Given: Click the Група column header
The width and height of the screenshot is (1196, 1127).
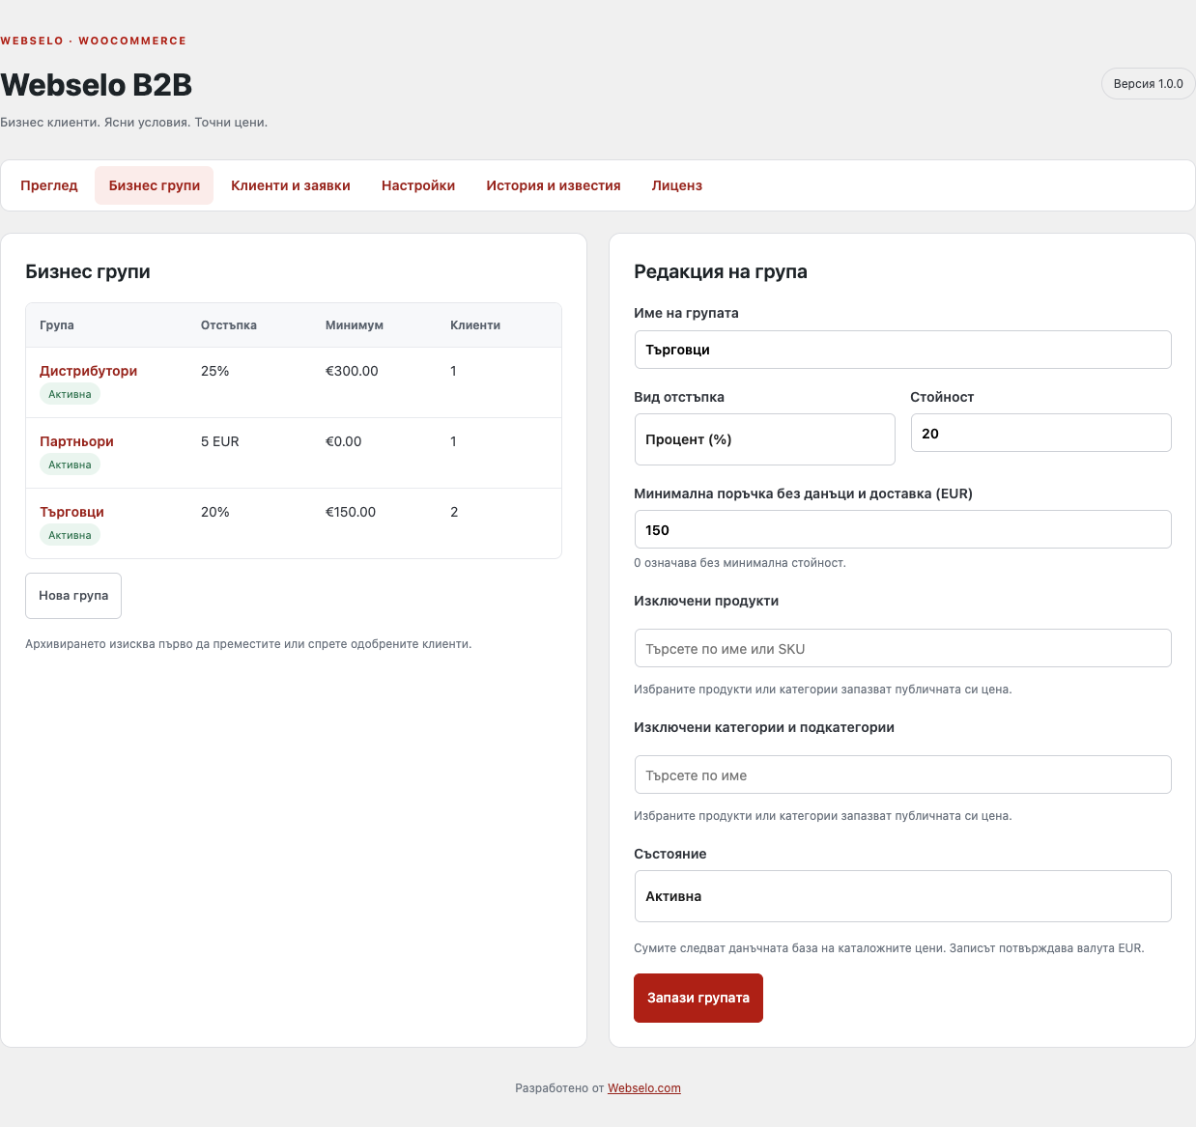Looking at the screenshot, I should coord(57,325).
